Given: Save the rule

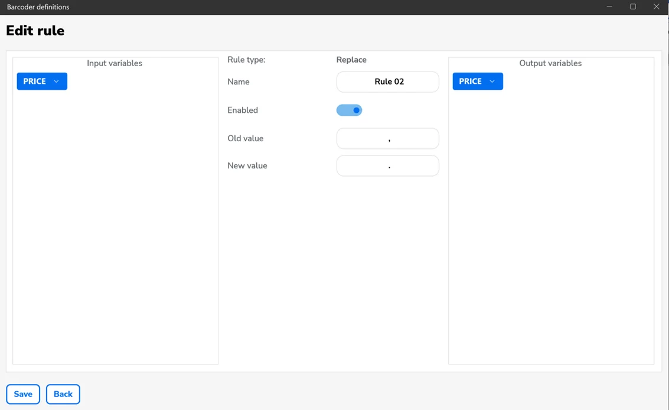Looking at the screenshot, I should tap(23, 394).
